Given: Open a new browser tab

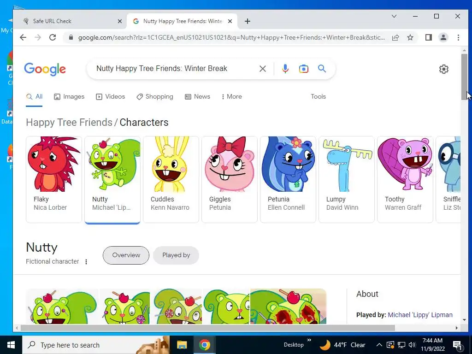Looking at the screenshot, I should 248,21.
